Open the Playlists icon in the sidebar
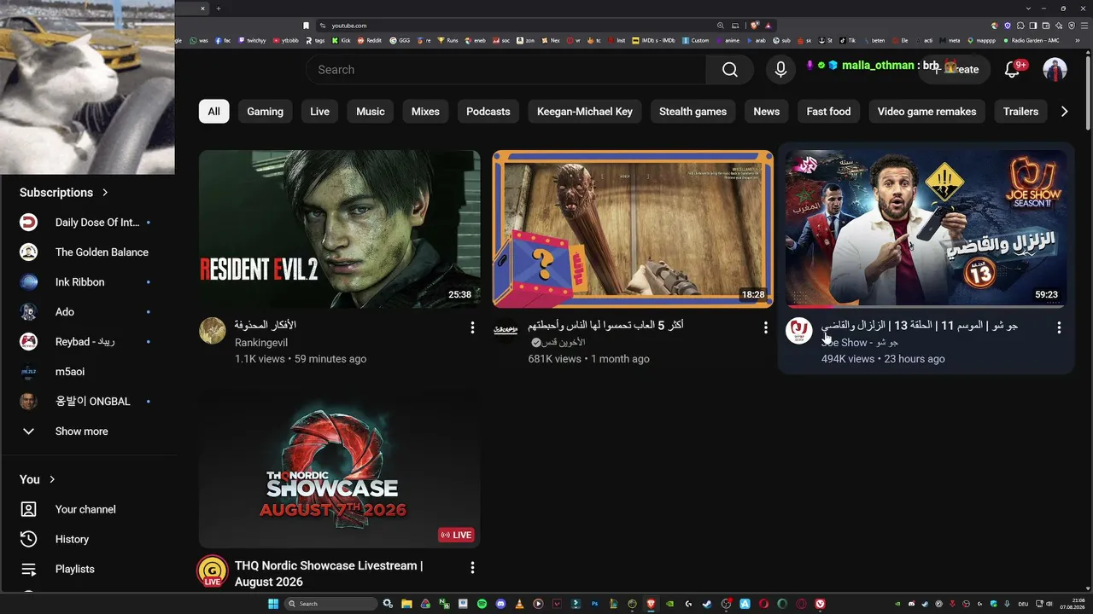 tap(29, 569)
